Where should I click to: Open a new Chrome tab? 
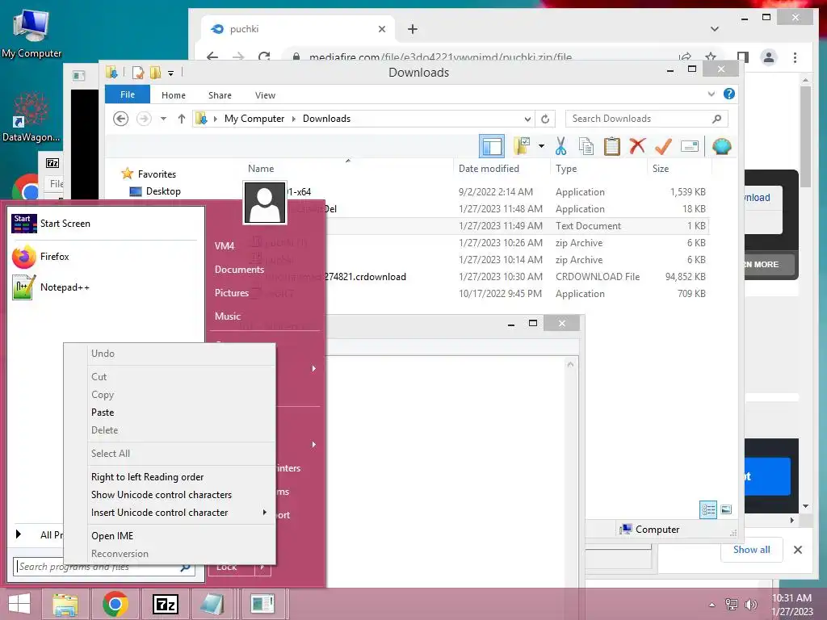click(x=413, y=29)
